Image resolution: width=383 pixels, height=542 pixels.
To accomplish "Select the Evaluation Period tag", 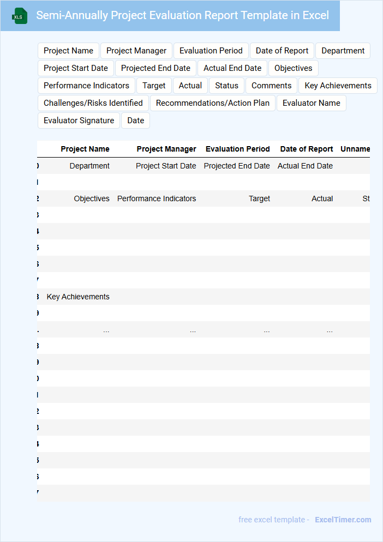I will click(x=211, y=51).
